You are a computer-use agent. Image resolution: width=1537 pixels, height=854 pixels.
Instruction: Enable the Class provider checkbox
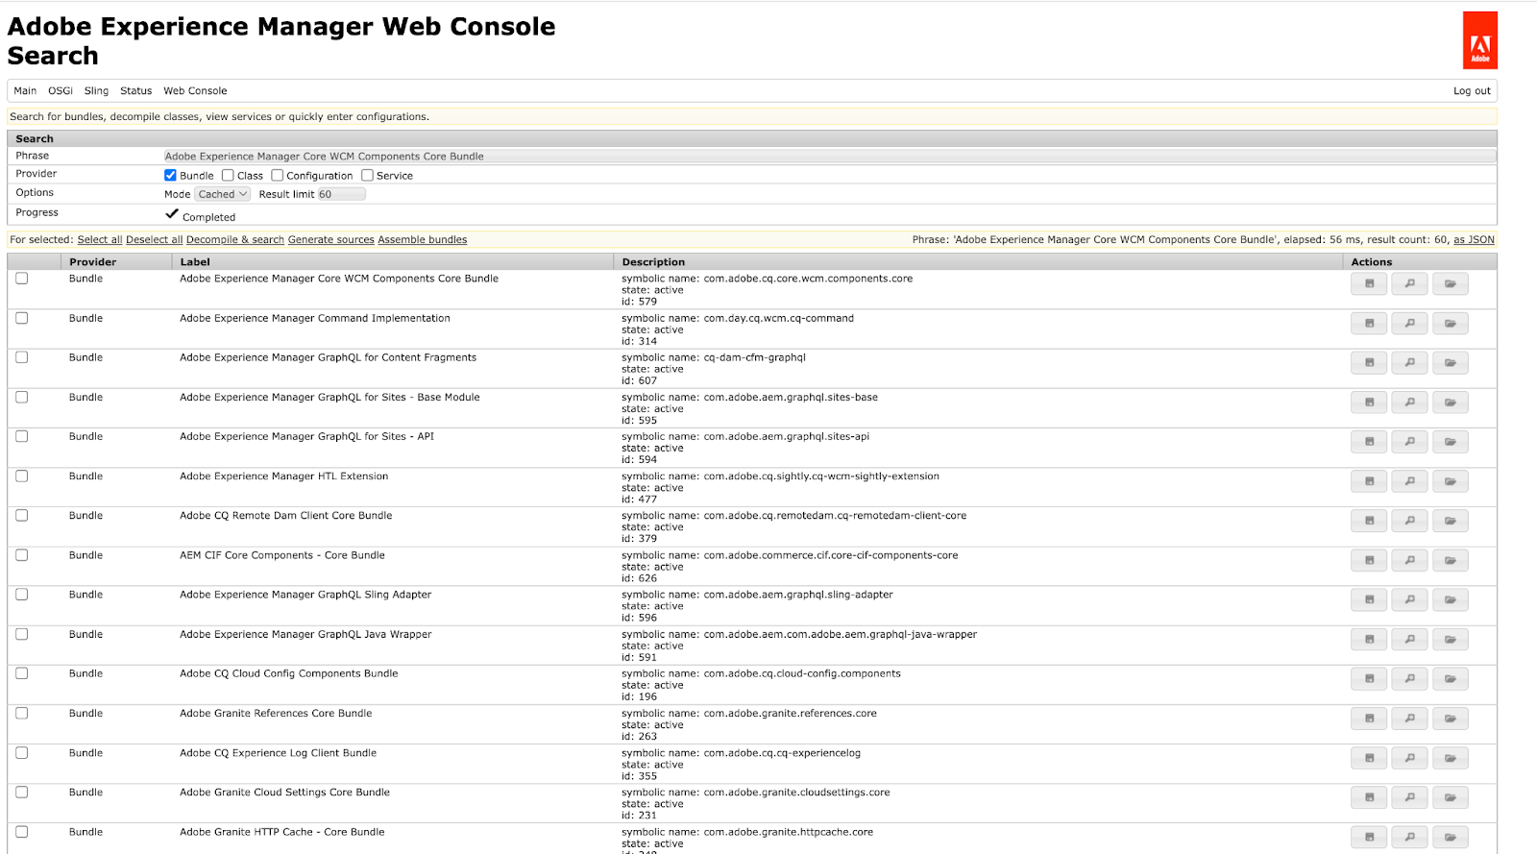[x=228, y=175]
